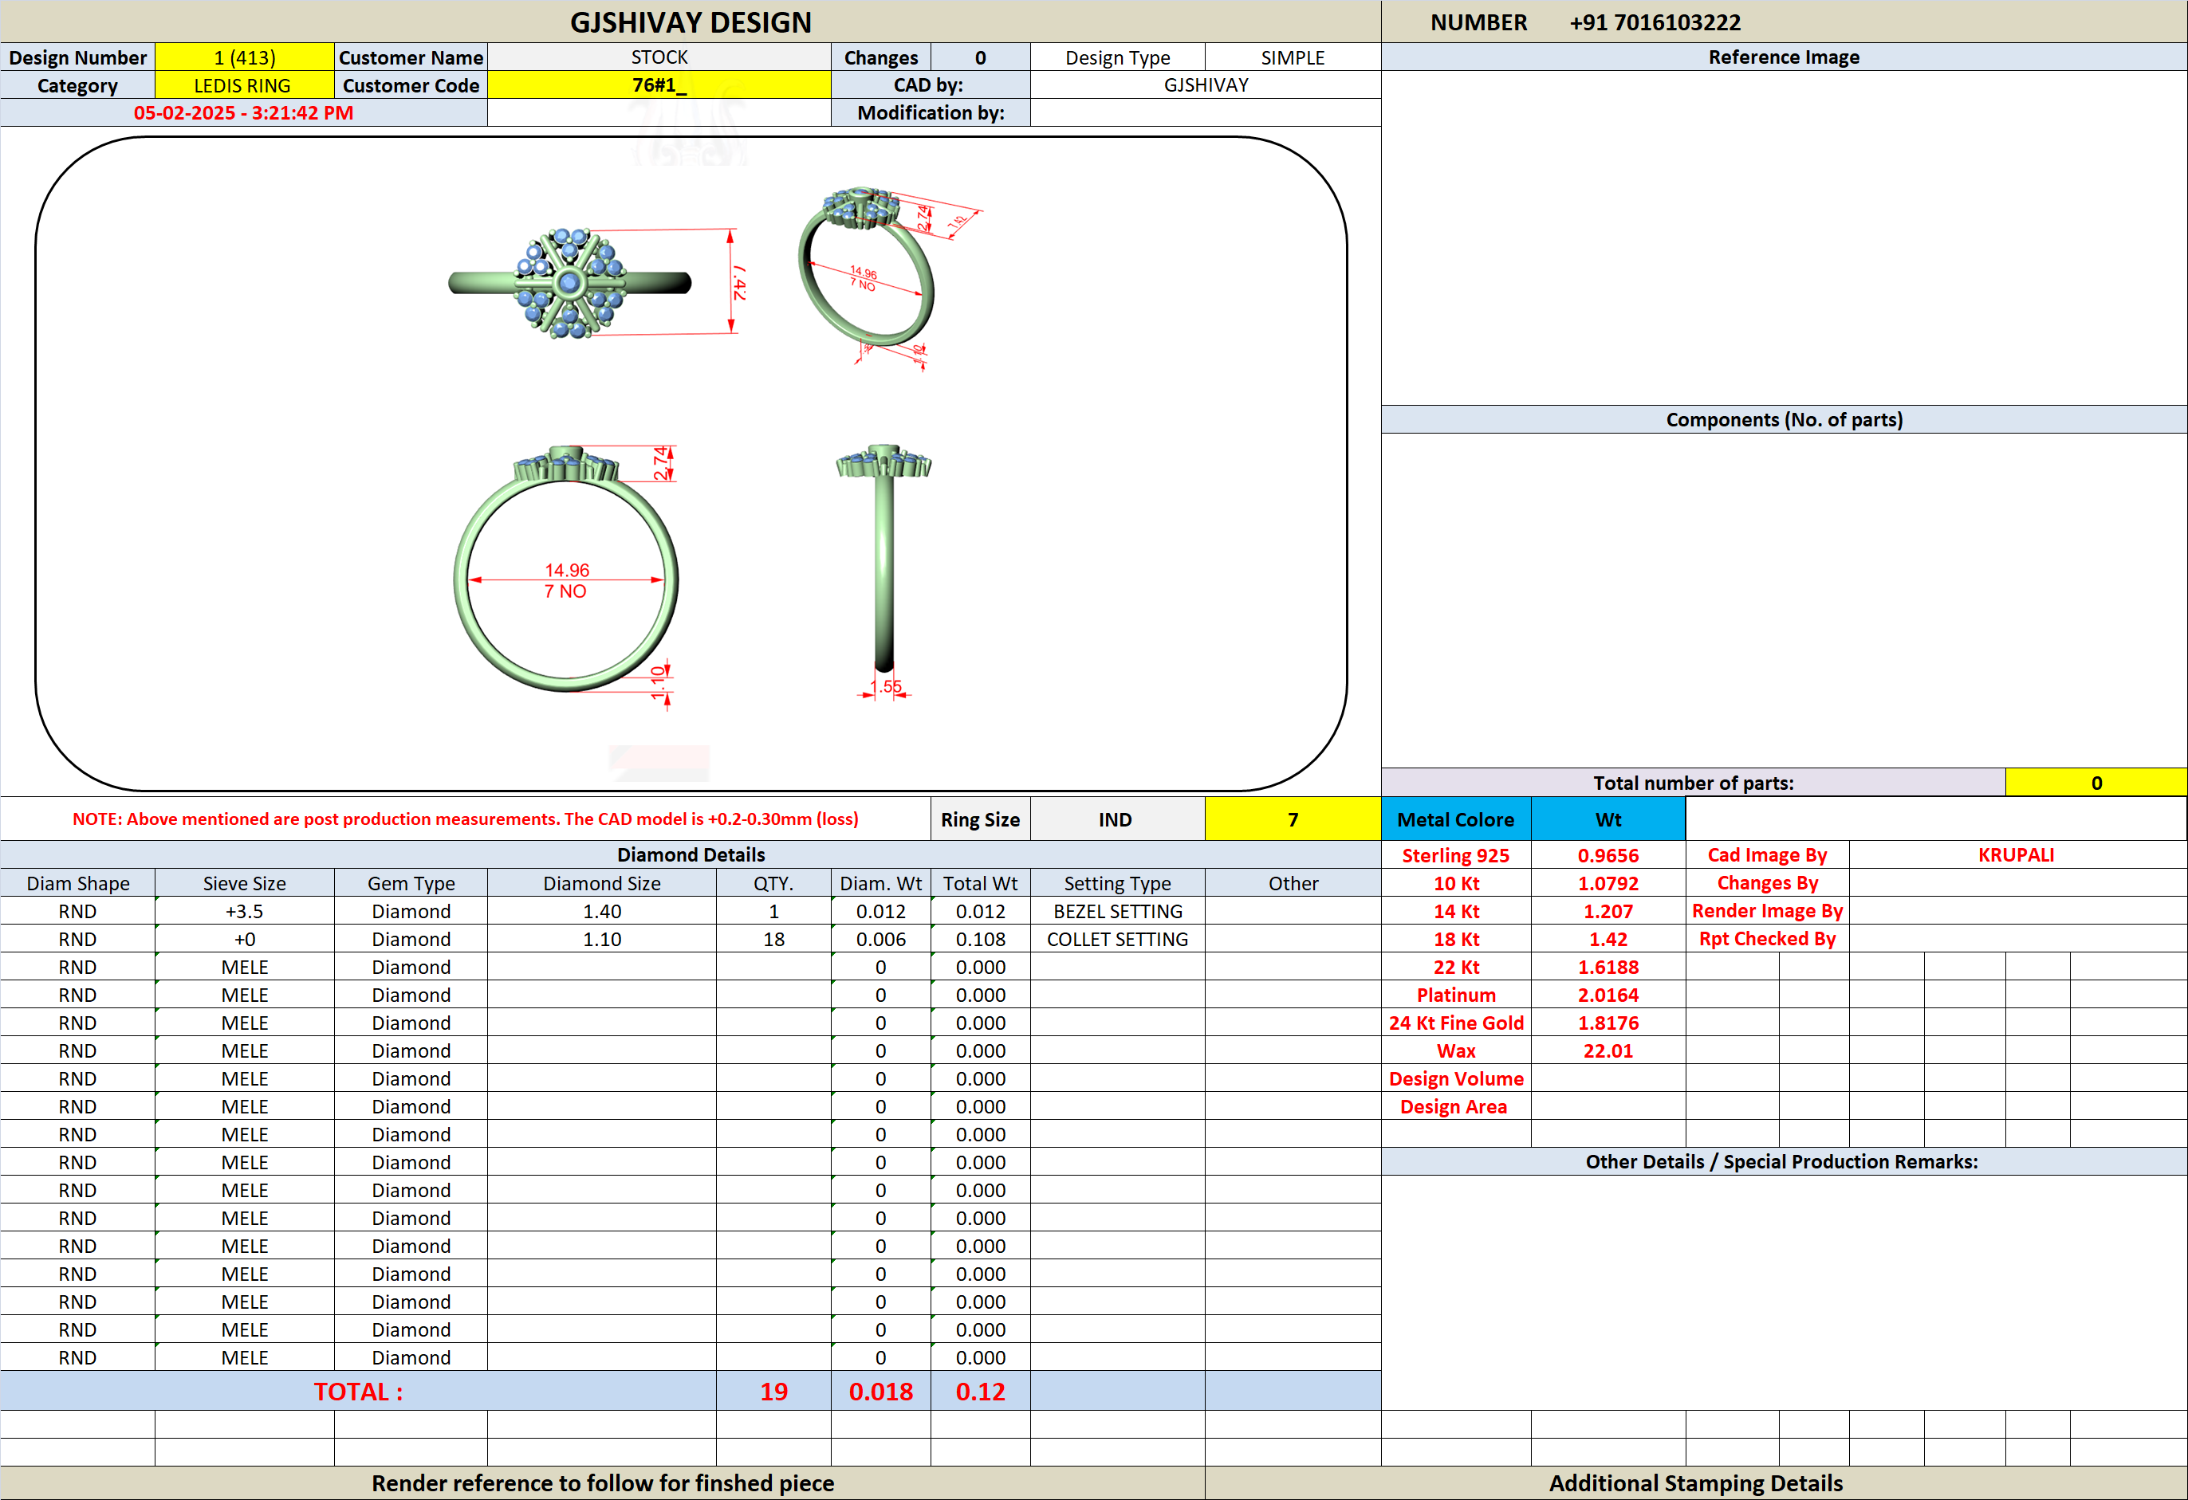
Task: Select Total Wt 0.108 cell
Action: click(980, 939)
